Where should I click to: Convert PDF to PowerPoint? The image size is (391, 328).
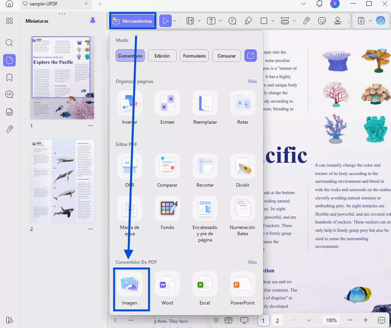click(243, 289)
